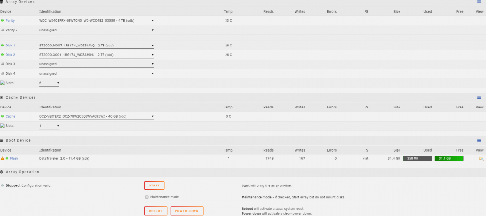Click the Flash size value 31.4 GB
The image size is (486, 216).
(394, 158)
